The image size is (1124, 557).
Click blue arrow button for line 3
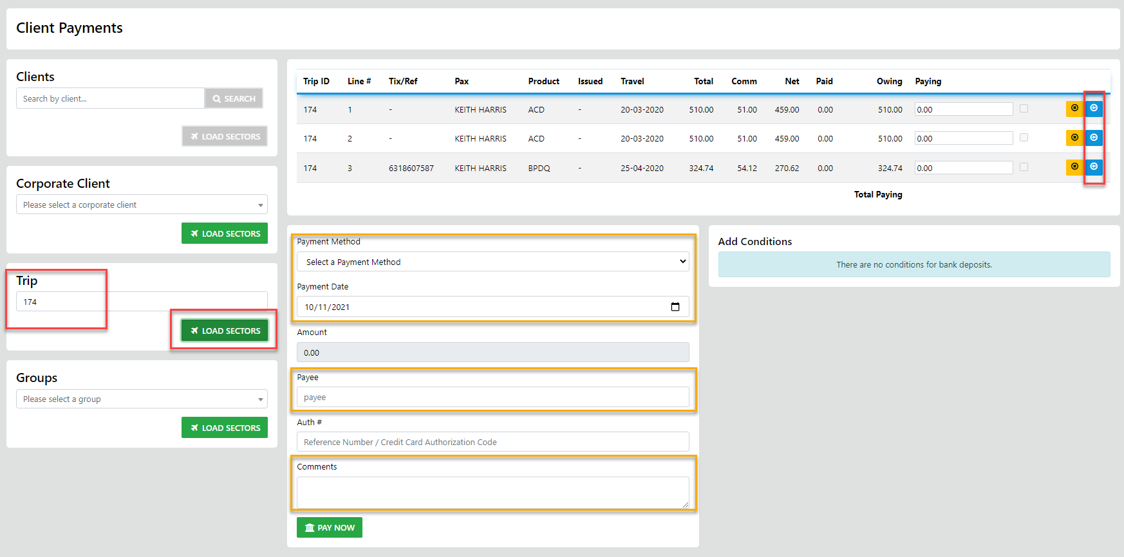tap(1094, 167)
